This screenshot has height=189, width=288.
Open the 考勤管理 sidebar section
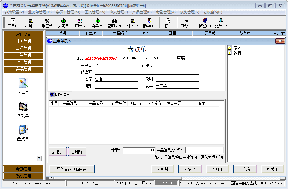click(24, 169)
